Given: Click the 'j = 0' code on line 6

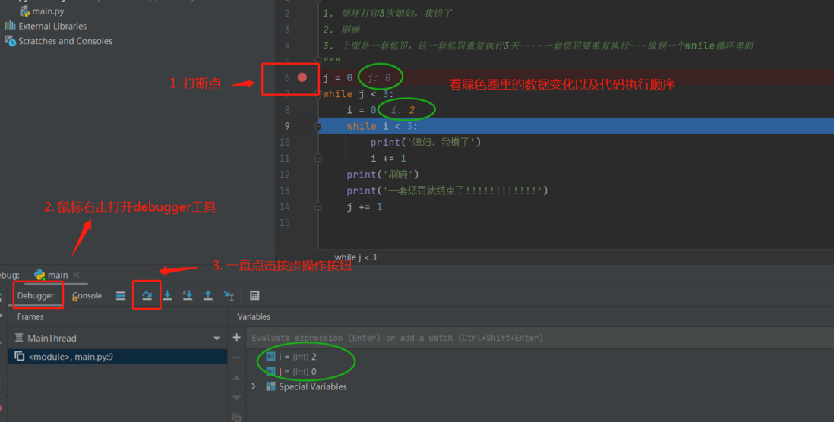Looking at the screenshot, I should coord(337,78).
